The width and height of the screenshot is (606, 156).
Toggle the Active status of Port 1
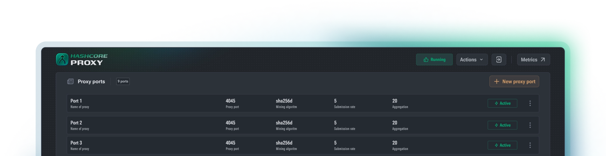502,103
